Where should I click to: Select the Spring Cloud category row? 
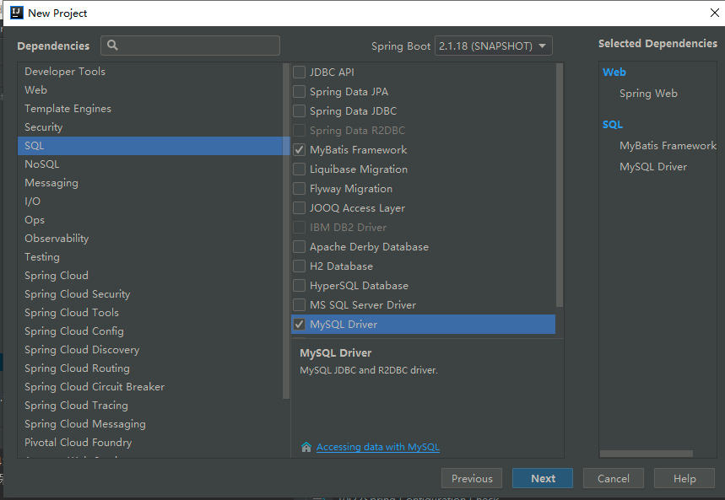[x=150, y=276]
